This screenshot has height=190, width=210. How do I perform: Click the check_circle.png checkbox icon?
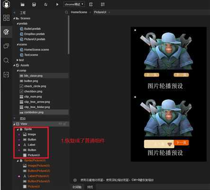(21, 86)
